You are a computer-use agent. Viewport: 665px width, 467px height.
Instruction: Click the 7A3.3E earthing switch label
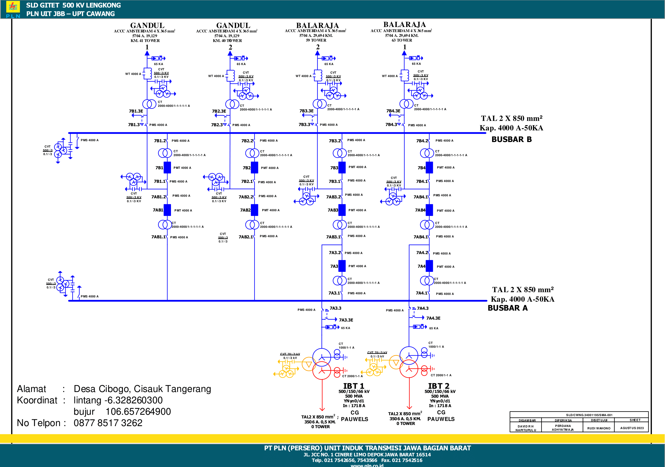point(346,320)
